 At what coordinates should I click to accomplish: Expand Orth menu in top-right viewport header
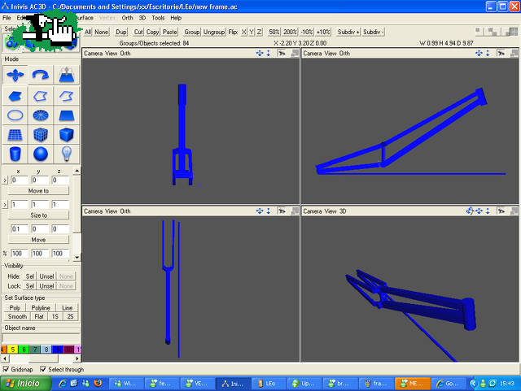coord(344,53)
